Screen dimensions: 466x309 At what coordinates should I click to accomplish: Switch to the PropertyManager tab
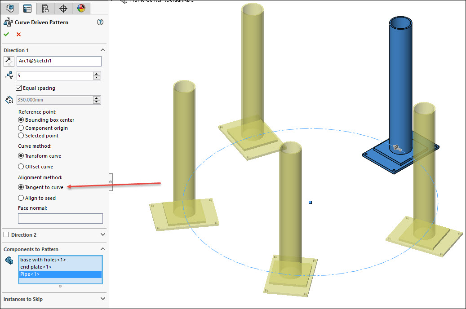pos(27,9)
